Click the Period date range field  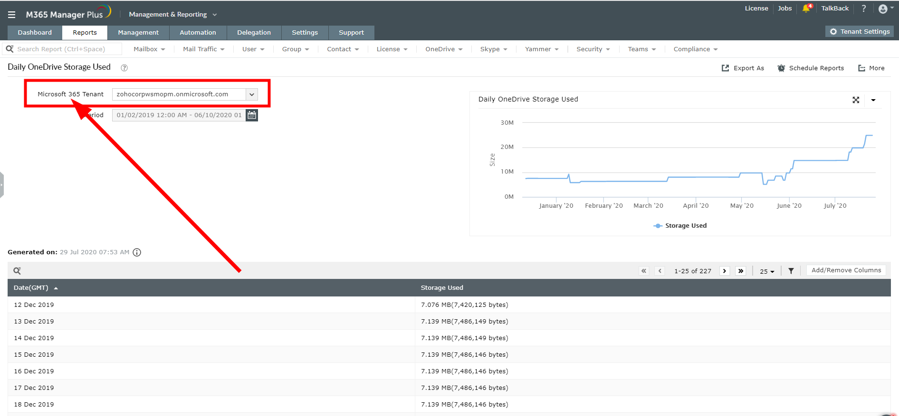coord(179,115)
